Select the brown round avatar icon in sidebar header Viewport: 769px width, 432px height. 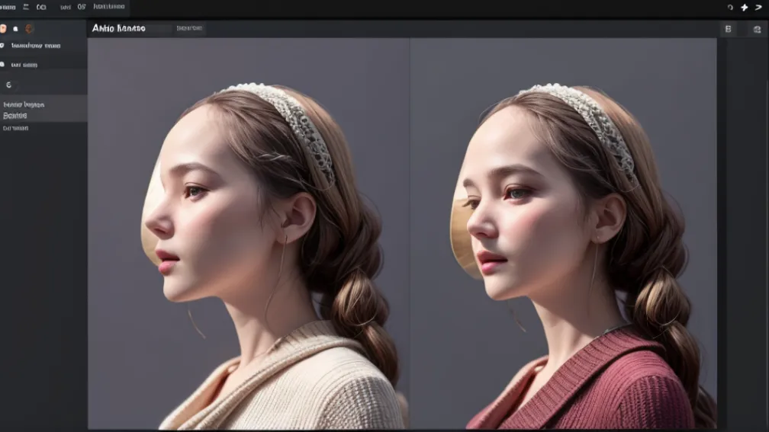(x=29, y=29)
